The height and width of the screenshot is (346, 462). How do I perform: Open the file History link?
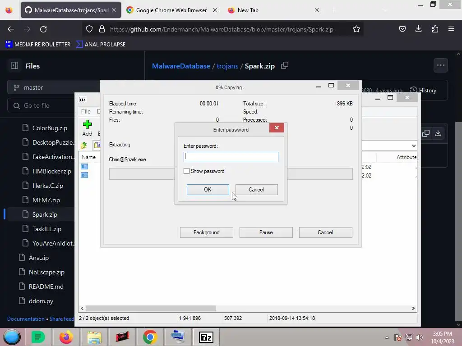click(x=423, y=90)
